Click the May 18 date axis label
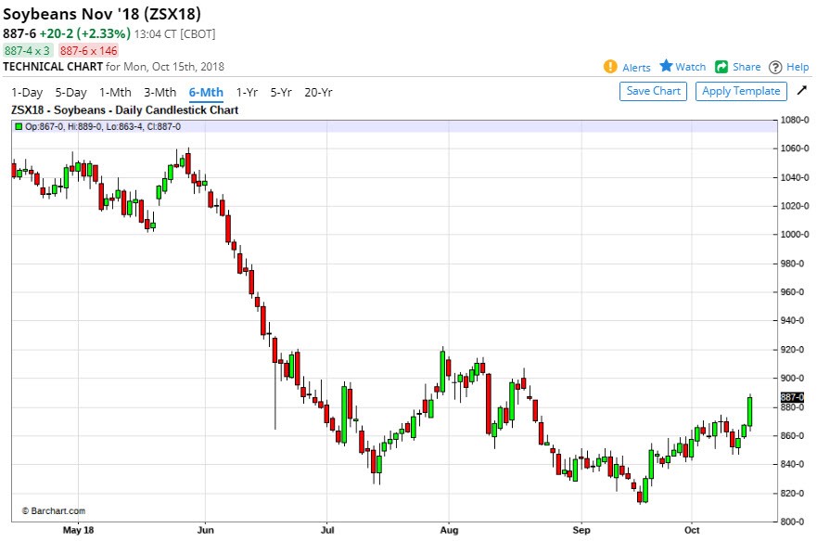The height and width of the screenshot is (541, 817). [78, 531]
